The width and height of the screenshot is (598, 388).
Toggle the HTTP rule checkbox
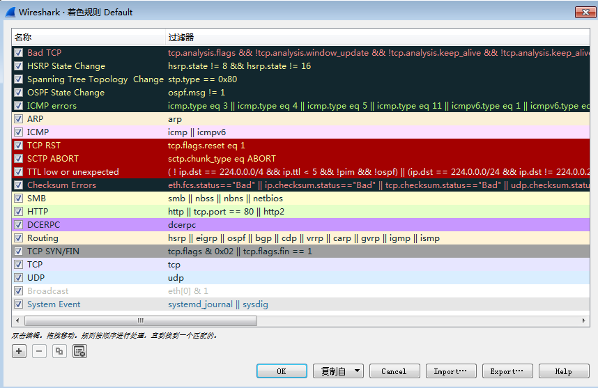18,212
